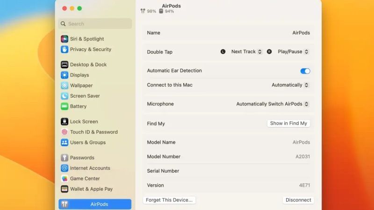Click the Connect to this Mac label
This screenshot has height=210, width=374.
(x=170, y=85)
